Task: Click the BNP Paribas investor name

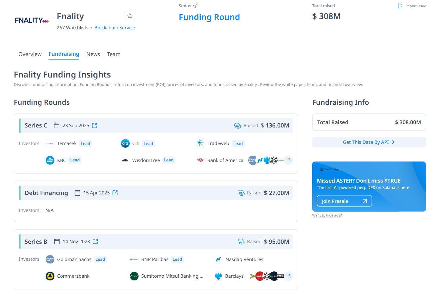Action: click(155, 259)
